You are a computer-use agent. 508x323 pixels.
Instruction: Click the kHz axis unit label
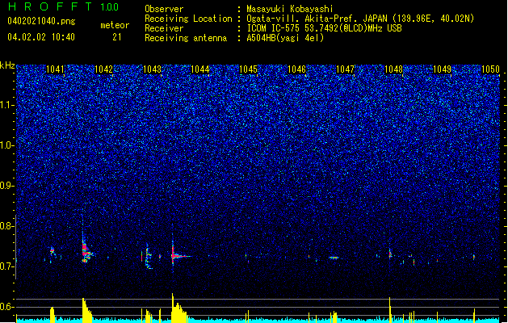tap(7, 65)
